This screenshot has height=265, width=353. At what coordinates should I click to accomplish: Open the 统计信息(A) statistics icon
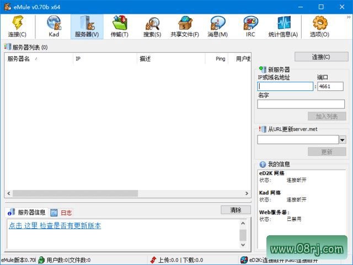[283, 26]
